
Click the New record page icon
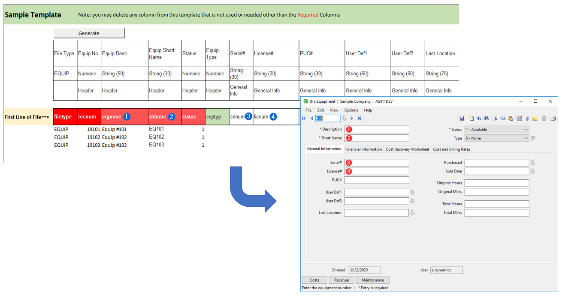pyautogui.click(x=471, y=119)
